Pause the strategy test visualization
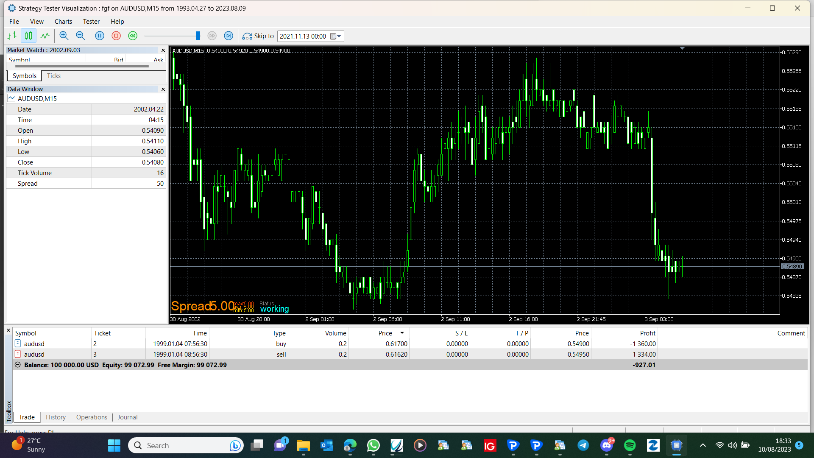This screenshot has height=458, width=814. [100, 36]
